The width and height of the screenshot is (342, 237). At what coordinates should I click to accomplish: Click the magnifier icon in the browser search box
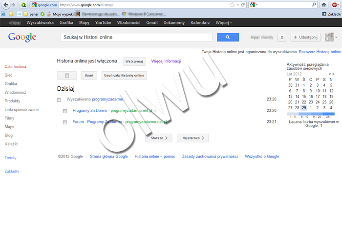314,4
